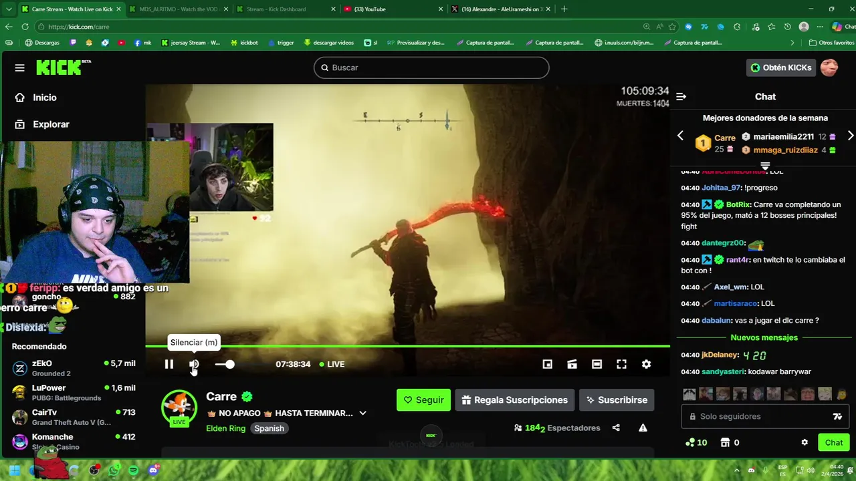This screenshot has width=856, height=481.
Task: Enter fullscreen video mode
Action: 621,364
